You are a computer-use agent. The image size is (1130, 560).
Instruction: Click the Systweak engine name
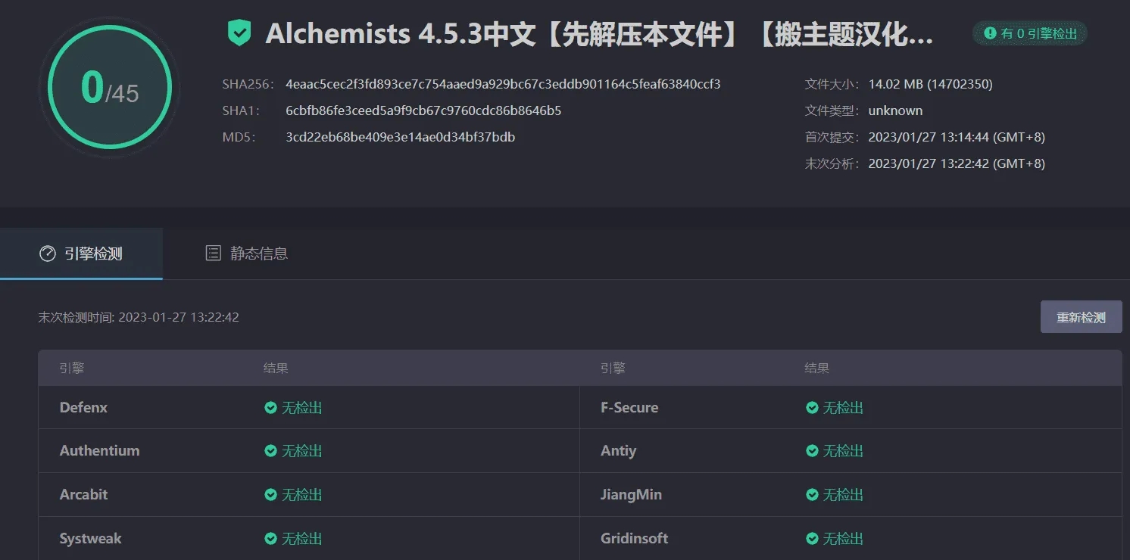[90, 538]
